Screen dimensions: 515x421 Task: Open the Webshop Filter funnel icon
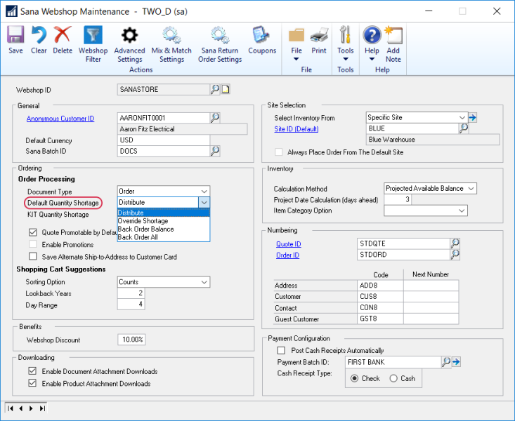click(x=93, y=35)
